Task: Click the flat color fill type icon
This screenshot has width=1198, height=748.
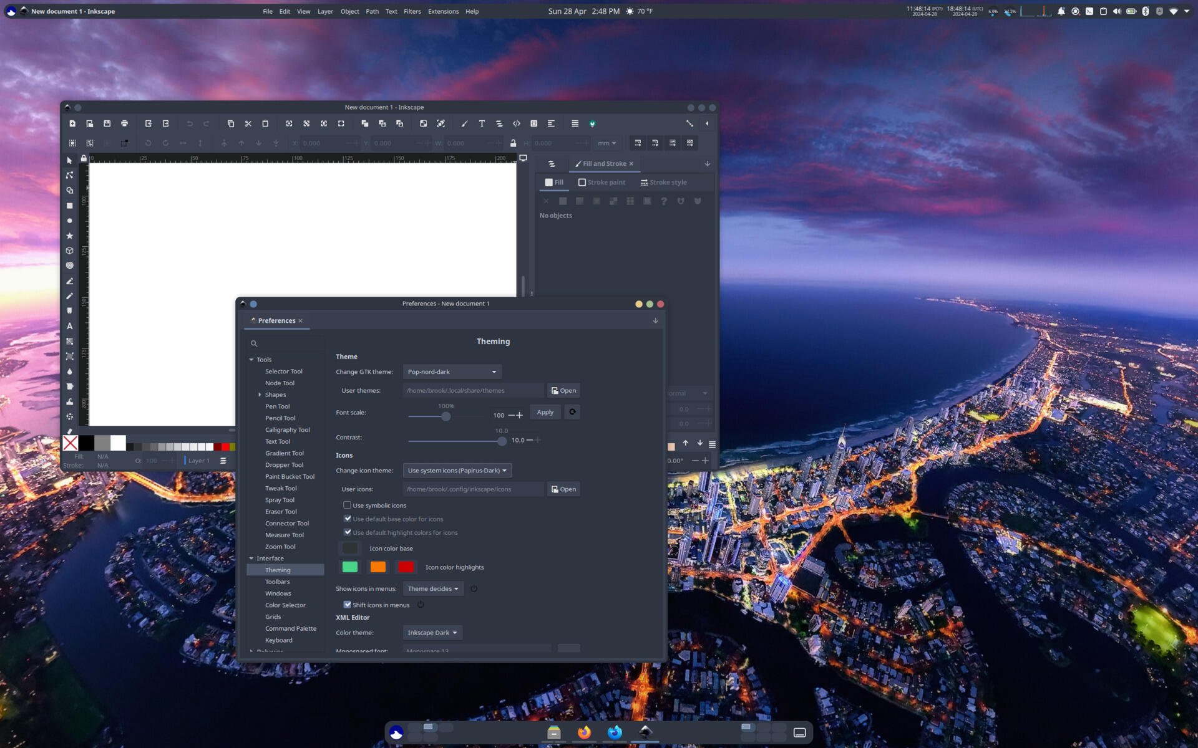Action: pyautogui.click(x=563, y=201)
